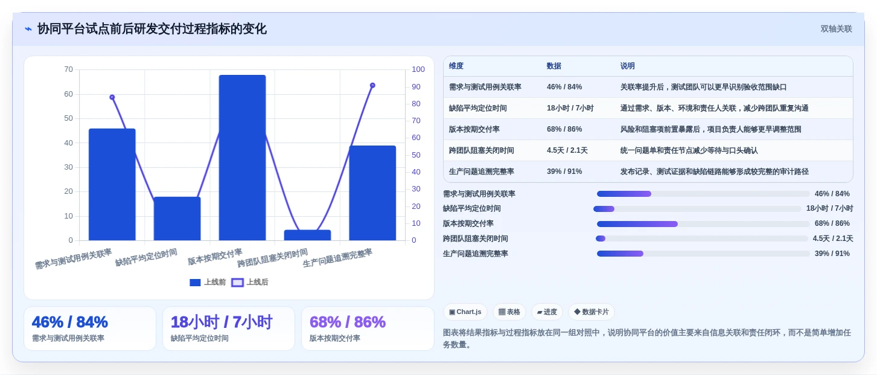
Task: Click the footnote paragraph starting 图表将结果指标
Action: click(647, 339)
